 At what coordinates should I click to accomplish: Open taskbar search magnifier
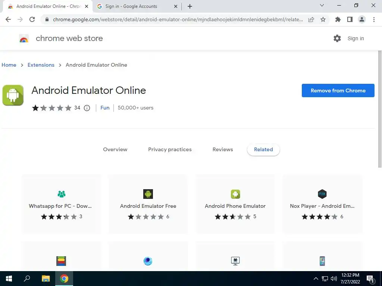(x=27, y=279)
